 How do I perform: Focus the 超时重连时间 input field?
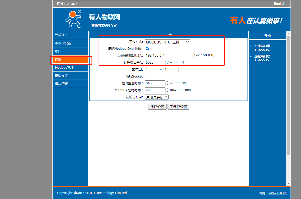pos(155,83)
